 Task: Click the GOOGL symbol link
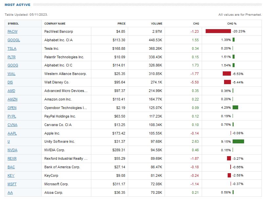[14, 40]
